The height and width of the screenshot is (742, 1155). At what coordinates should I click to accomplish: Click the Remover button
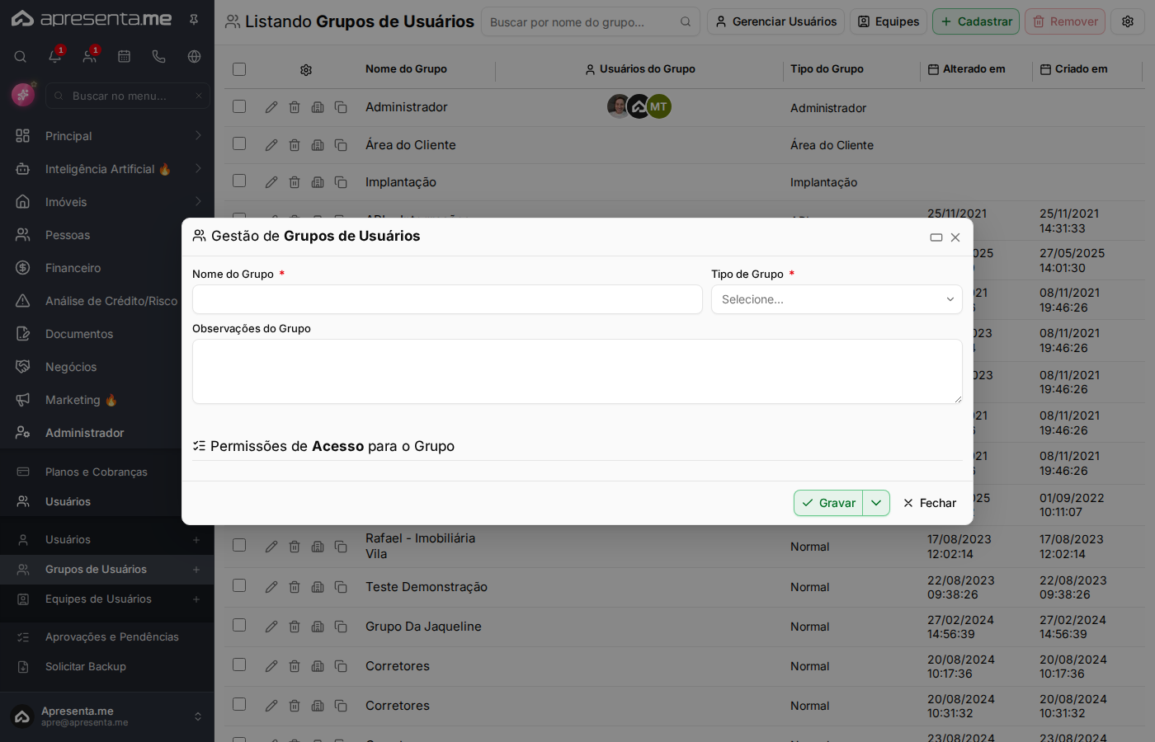(1065, 21)
